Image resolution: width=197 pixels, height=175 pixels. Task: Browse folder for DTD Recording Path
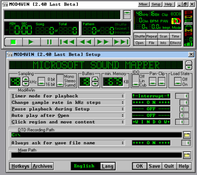click(187, 135)
